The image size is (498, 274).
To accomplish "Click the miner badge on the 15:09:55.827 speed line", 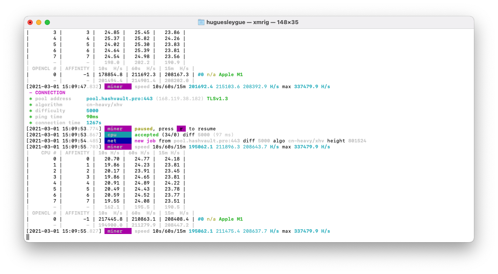I will (117, 231).
